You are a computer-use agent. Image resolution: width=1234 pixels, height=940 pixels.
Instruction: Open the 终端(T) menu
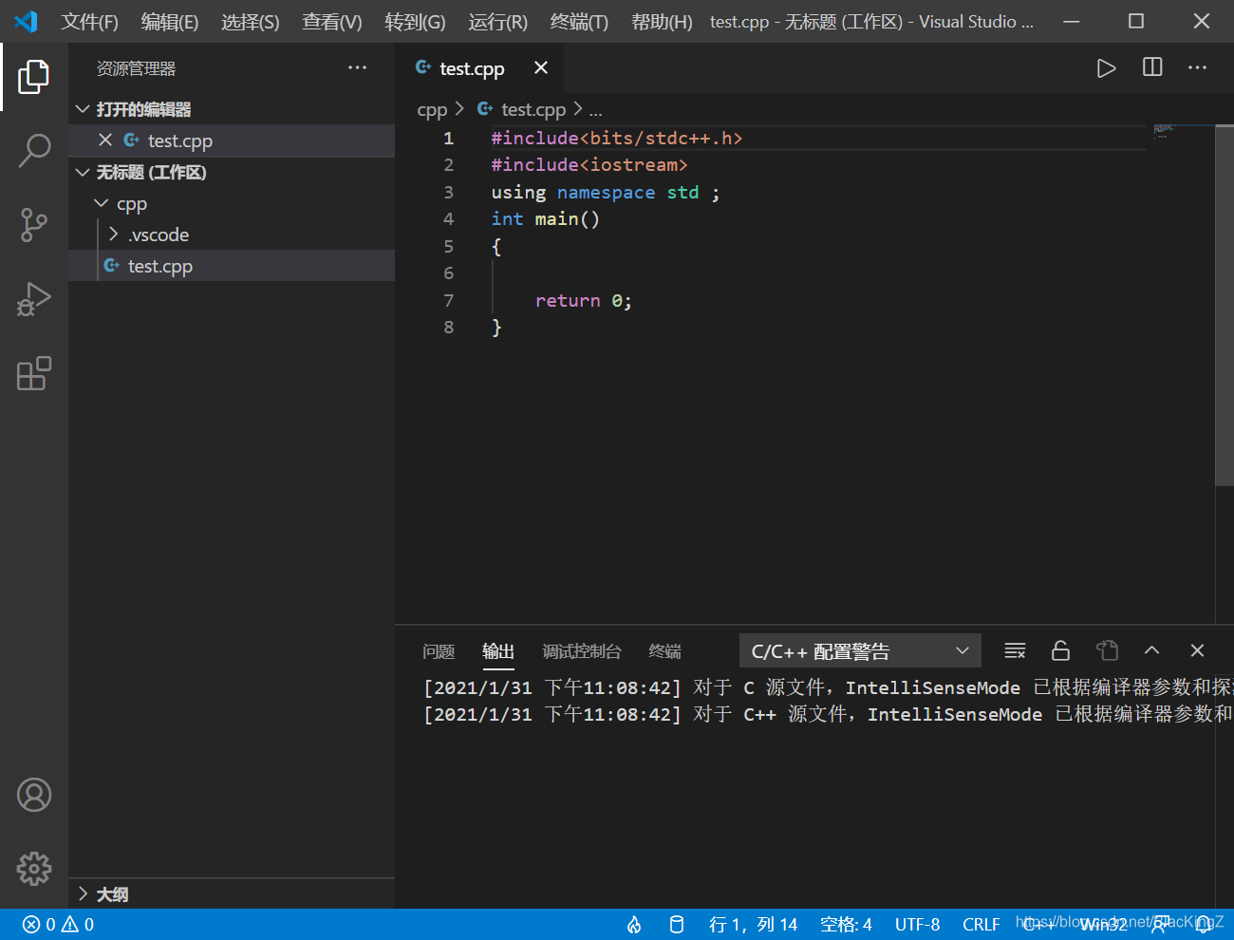tap(579, 21)
